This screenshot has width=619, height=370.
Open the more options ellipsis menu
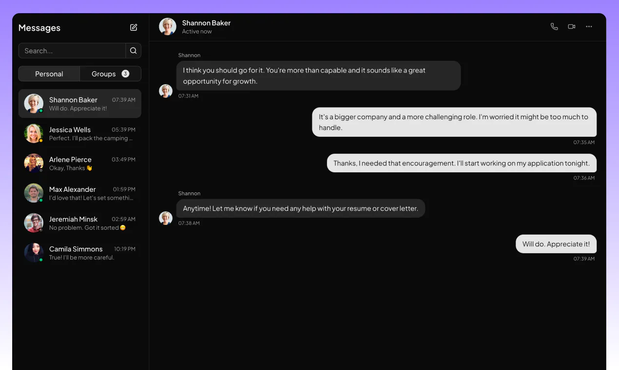point(589,26)
